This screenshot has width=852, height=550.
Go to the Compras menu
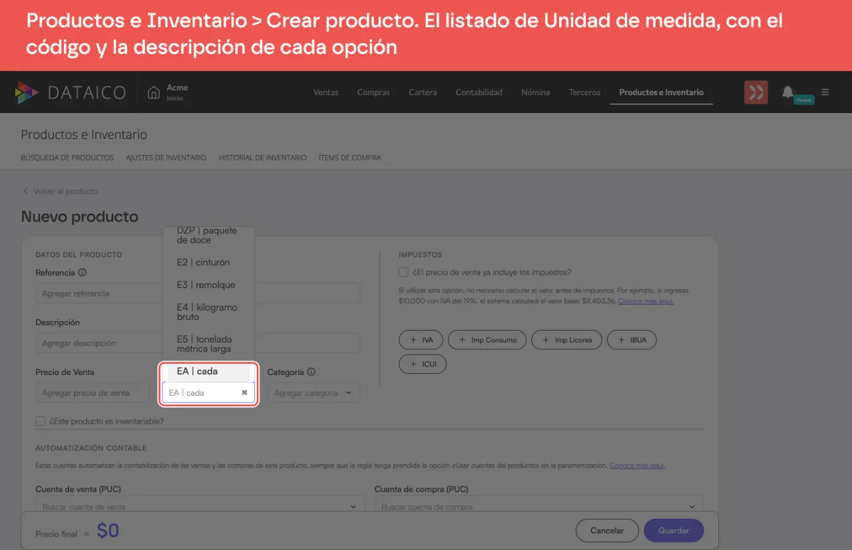pos(373,92)
